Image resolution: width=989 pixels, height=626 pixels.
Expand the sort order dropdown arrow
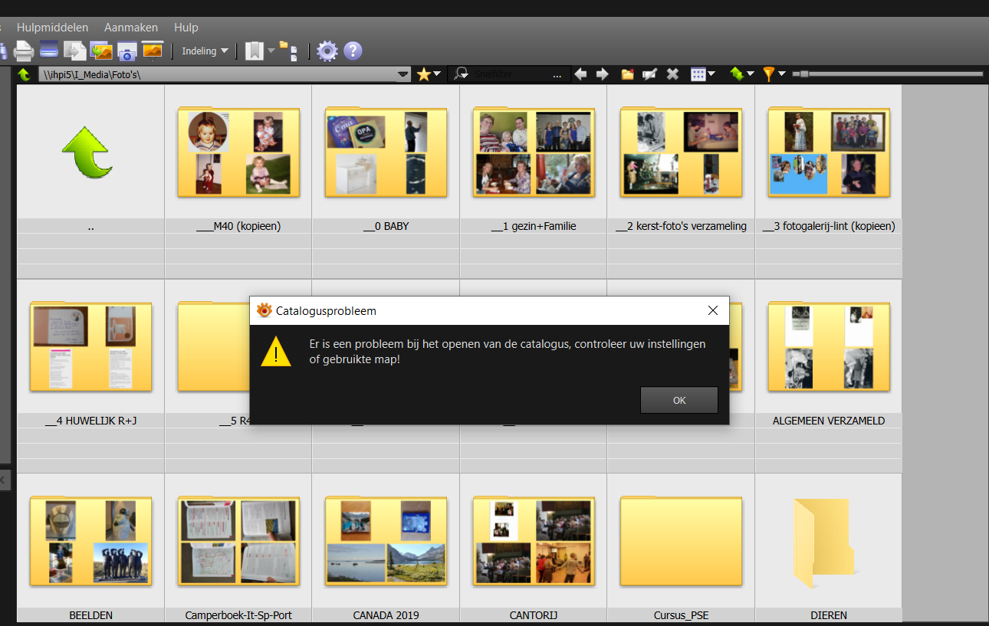[x=751, y=74]
